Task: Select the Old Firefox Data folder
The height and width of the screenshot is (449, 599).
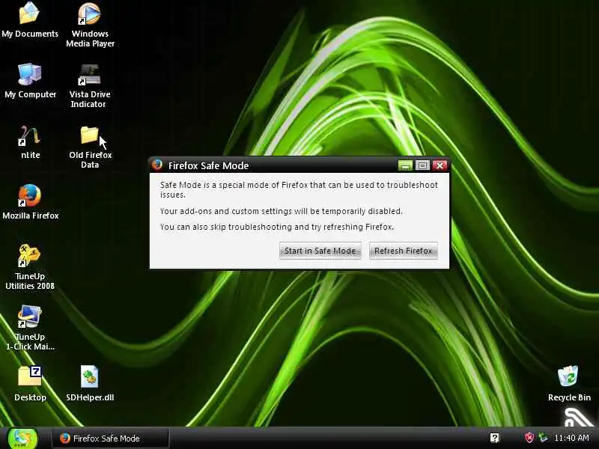Action: [x=90, y=147]
